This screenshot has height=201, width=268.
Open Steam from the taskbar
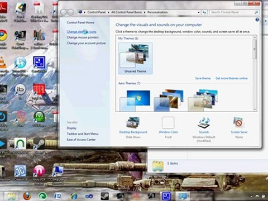click(x=104, y=196)
